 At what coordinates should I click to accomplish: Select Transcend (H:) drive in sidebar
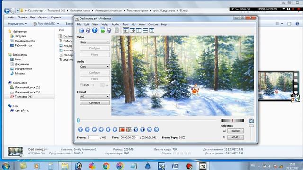pos(24,97)
